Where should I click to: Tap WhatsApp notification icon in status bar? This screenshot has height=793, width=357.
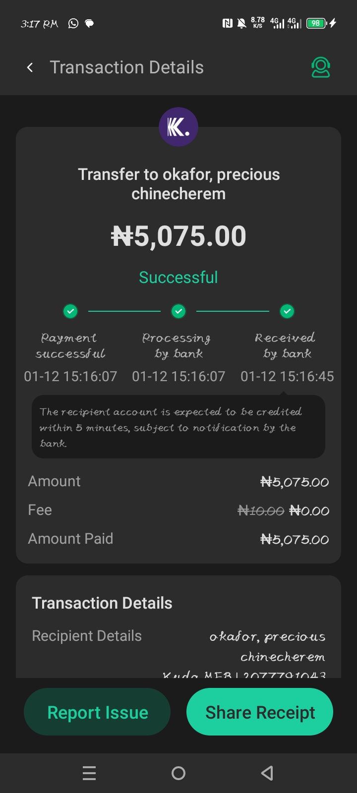pyautogui.click(x=73, y=23)
